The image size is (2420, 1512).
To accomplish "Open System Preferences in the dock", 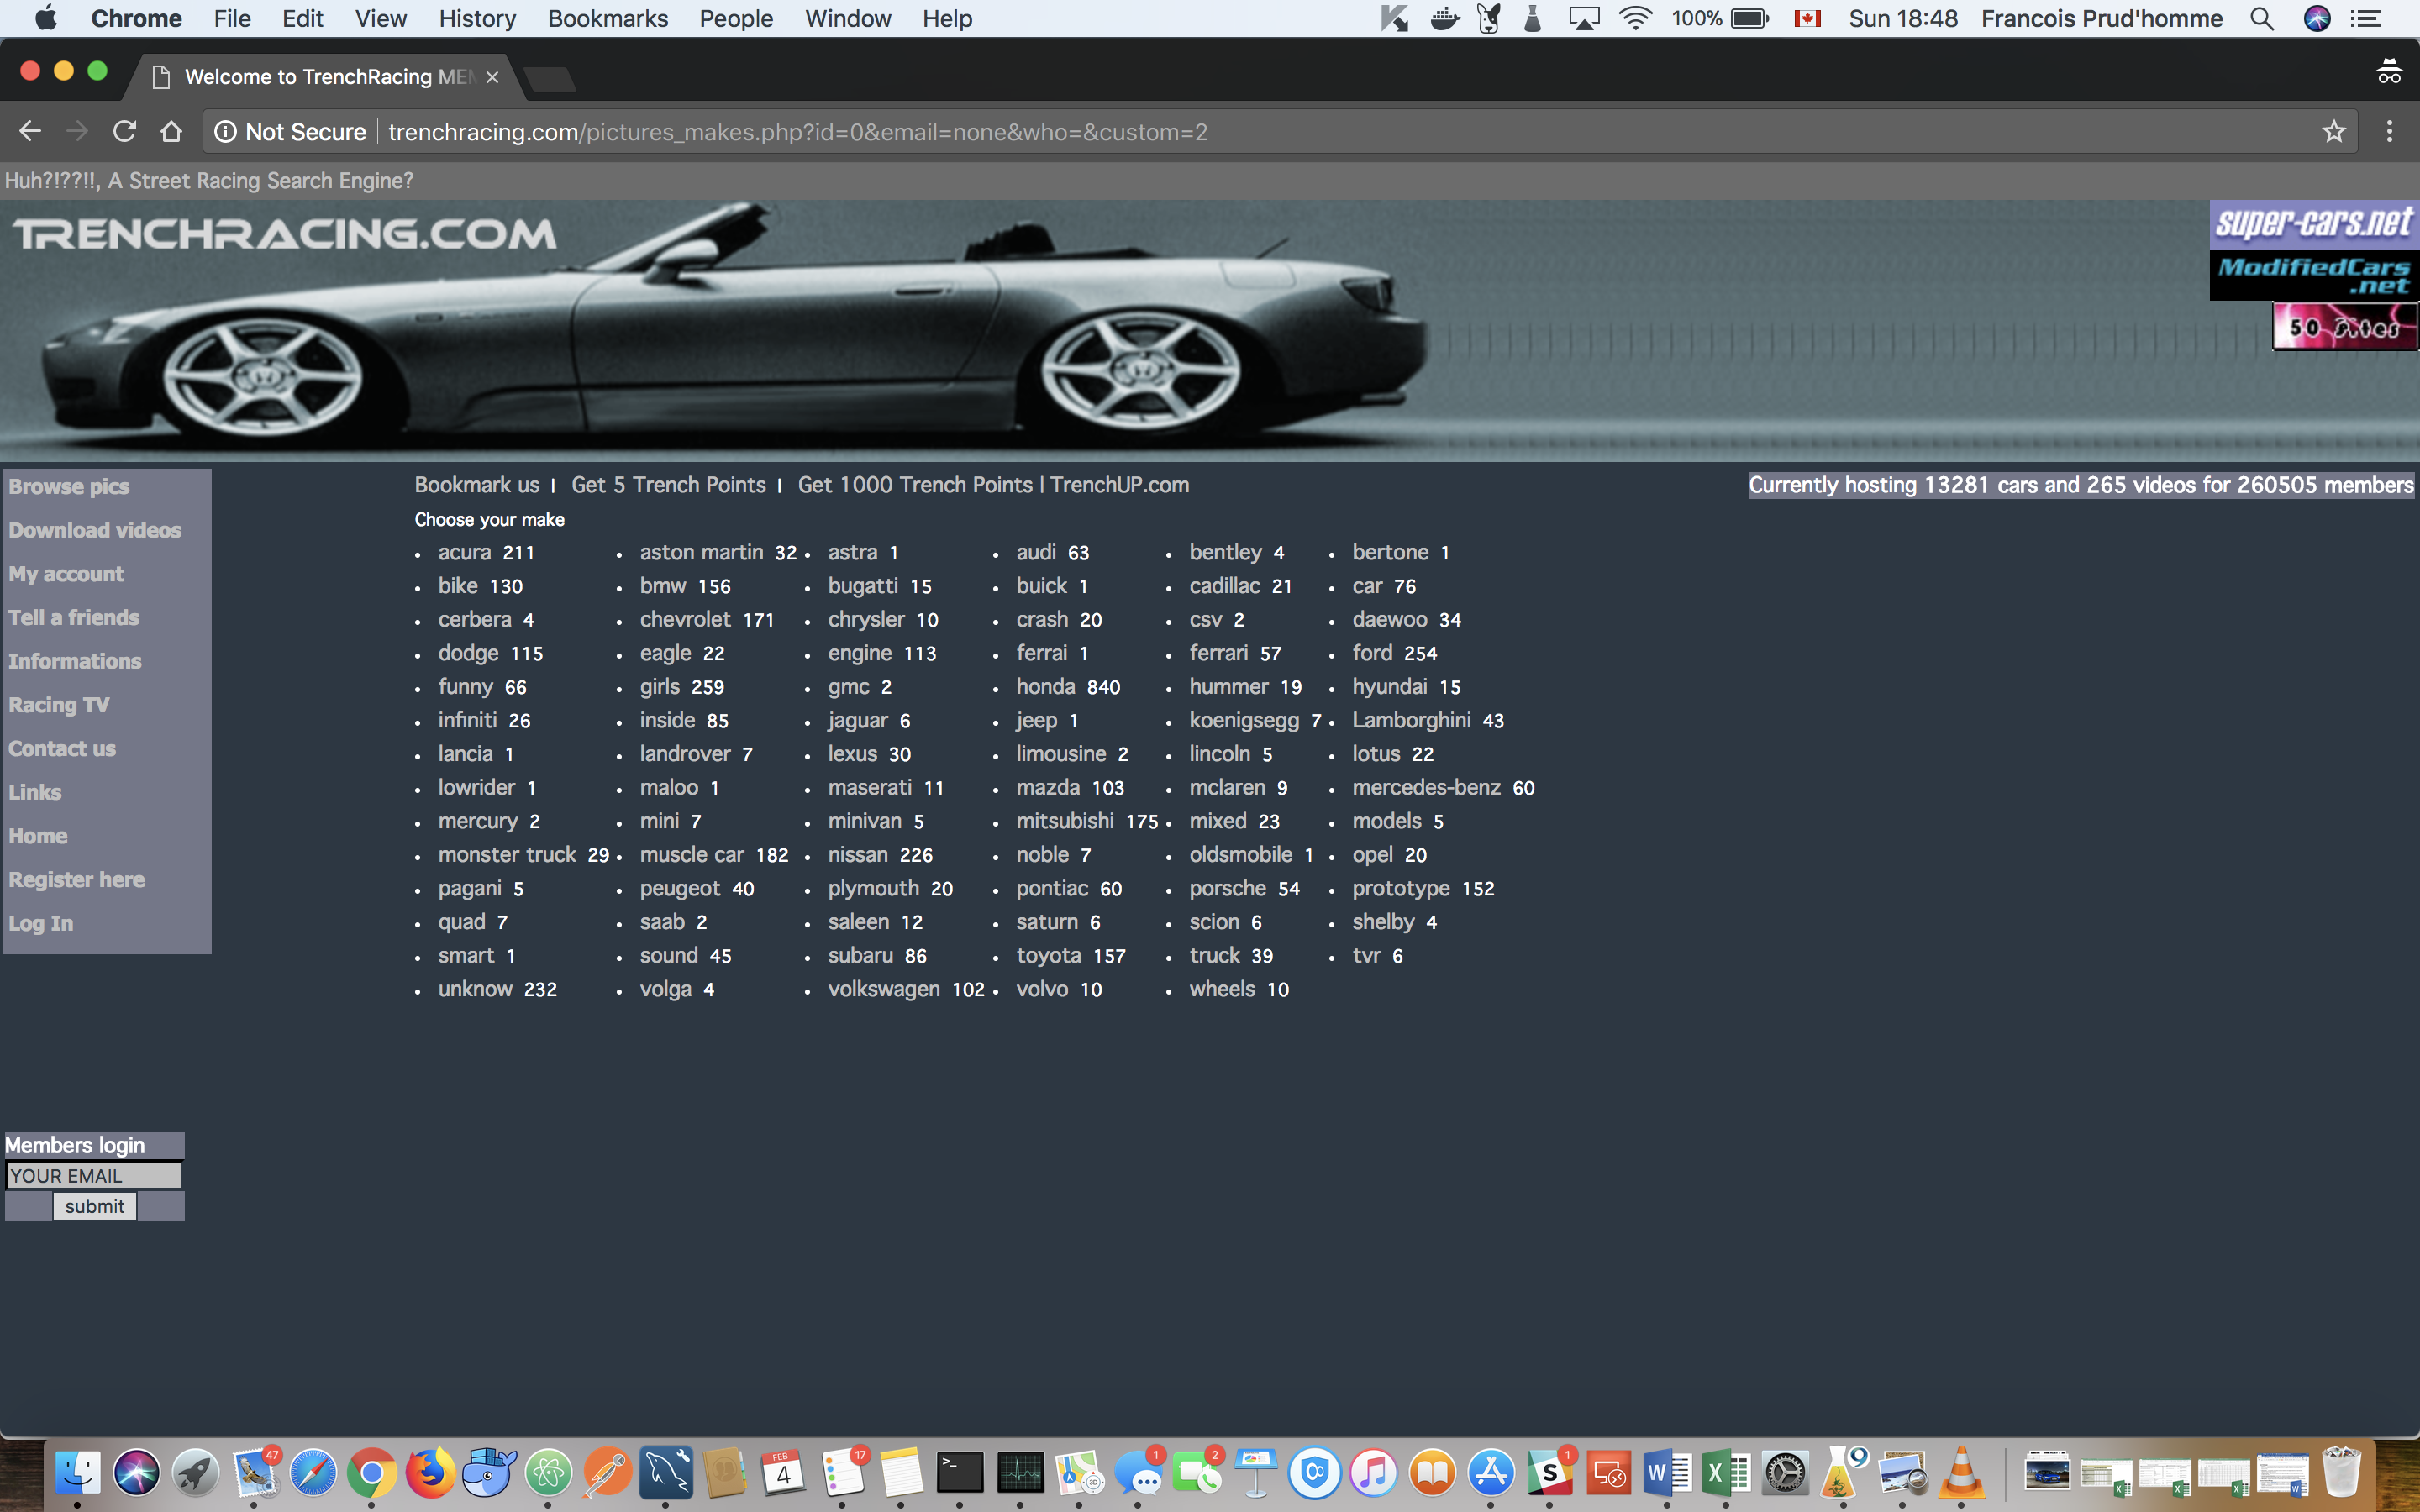I will tap(1785, 1472).
